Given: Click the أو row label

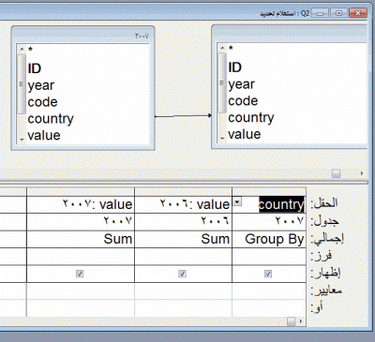Looking at the screenshot, I should 317,308.
